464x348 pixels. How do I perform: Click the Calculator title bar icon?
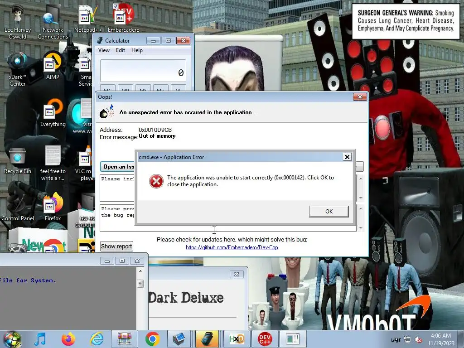(100, 40)
